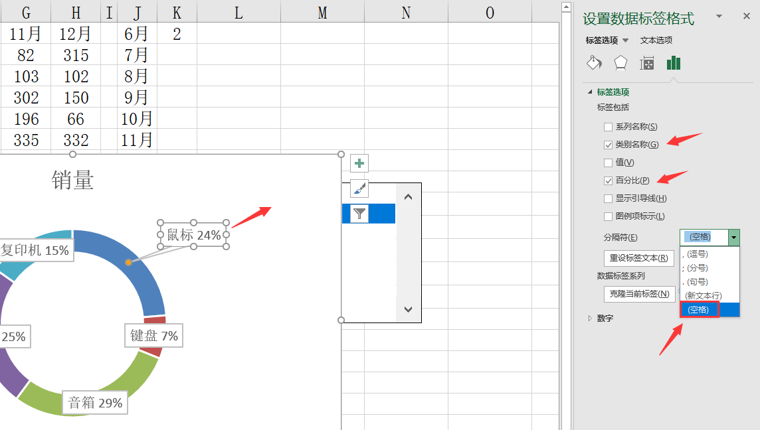760x430 pixels.
Task: Click the up arrow in chart flyout scrollbar
Action: click(x=408, y=196)
